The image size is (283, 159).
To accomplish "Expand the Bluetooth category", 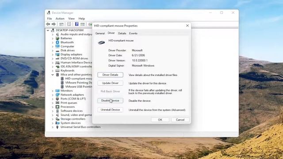I will point(53,42).
